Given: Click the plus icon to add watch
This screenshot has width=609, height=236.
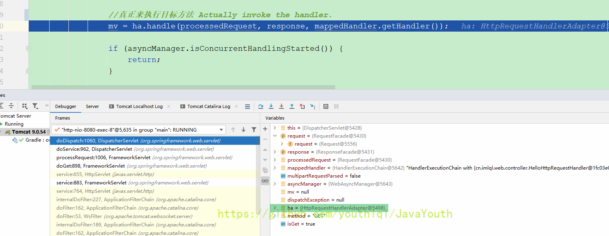Looking at the screenshot, I should (265, 129).
